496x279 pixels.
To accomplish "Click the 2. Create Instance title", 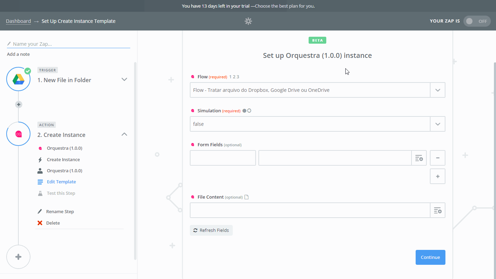I will pos(61,135).
